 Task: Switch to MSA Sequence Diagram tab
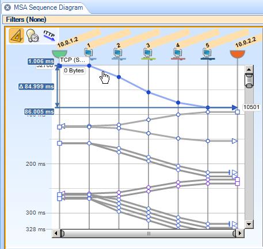(48, 7)
